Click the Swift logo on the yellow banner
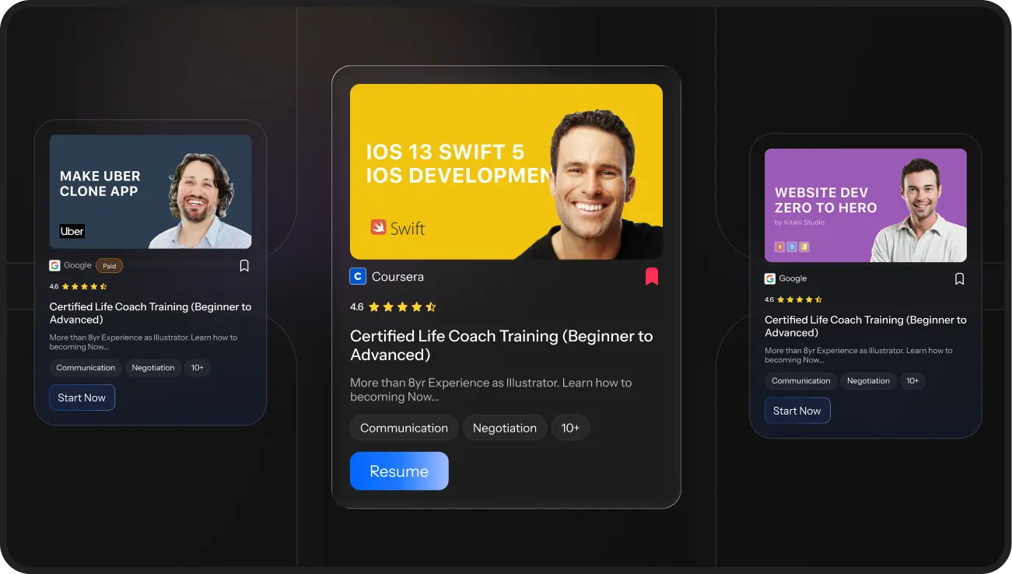1012x574 pixels. click(397, 228)
